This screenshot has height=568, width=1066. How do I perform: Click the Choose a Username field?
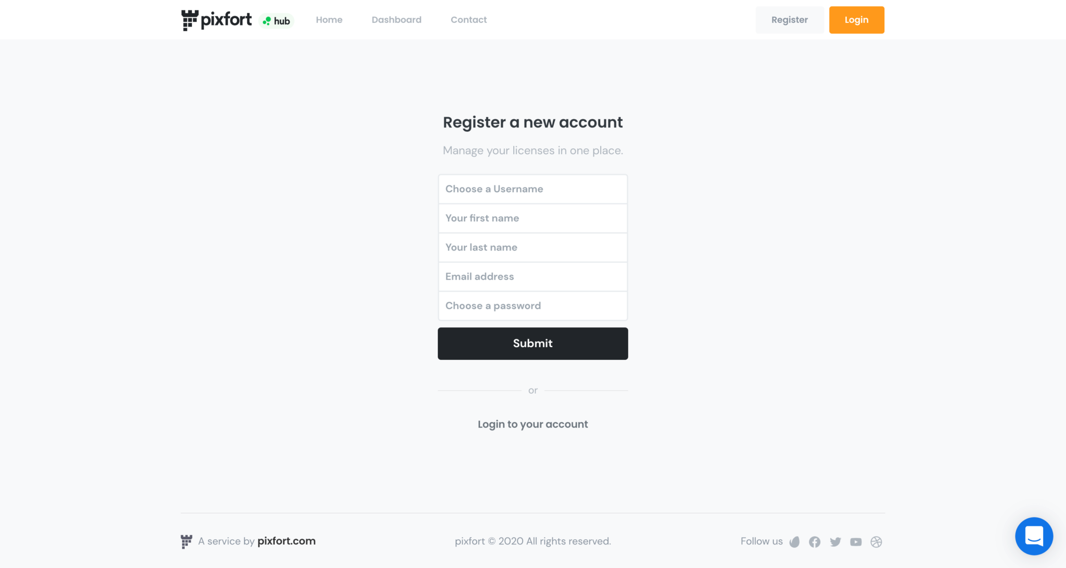point(532,188)
